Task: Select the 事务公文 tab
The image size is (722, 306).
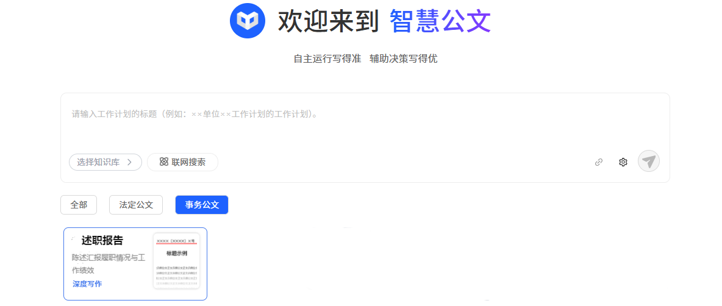Action: click(x=202, y=205)
